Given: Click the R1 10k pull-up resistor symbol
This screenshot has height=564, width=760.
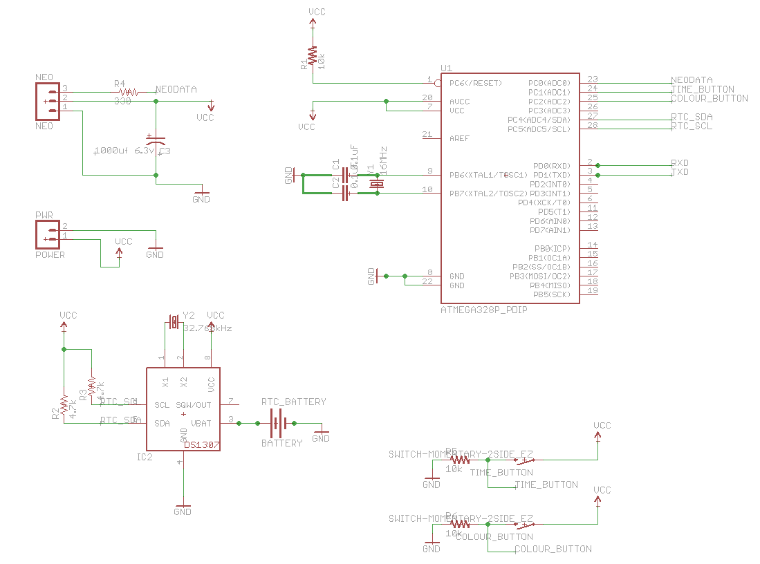Looking at the screenshot, I should (313, 56).
